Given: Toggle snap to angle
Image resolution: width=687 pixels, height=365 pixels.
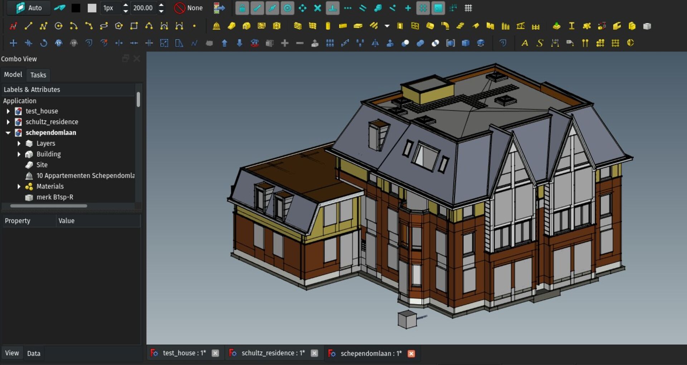Looking at the screenshot, I should pyautogui.click(x=302, y=8).
